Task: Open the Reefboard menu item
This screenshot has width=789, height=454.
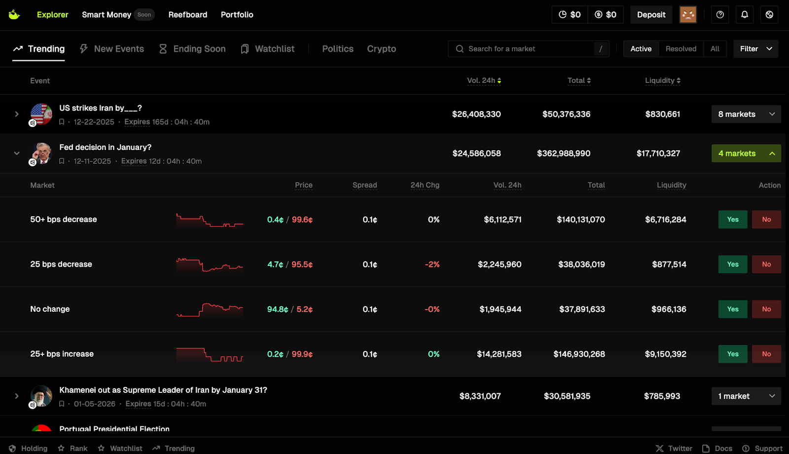Action: pyautogui.click(x=187, y=15)
